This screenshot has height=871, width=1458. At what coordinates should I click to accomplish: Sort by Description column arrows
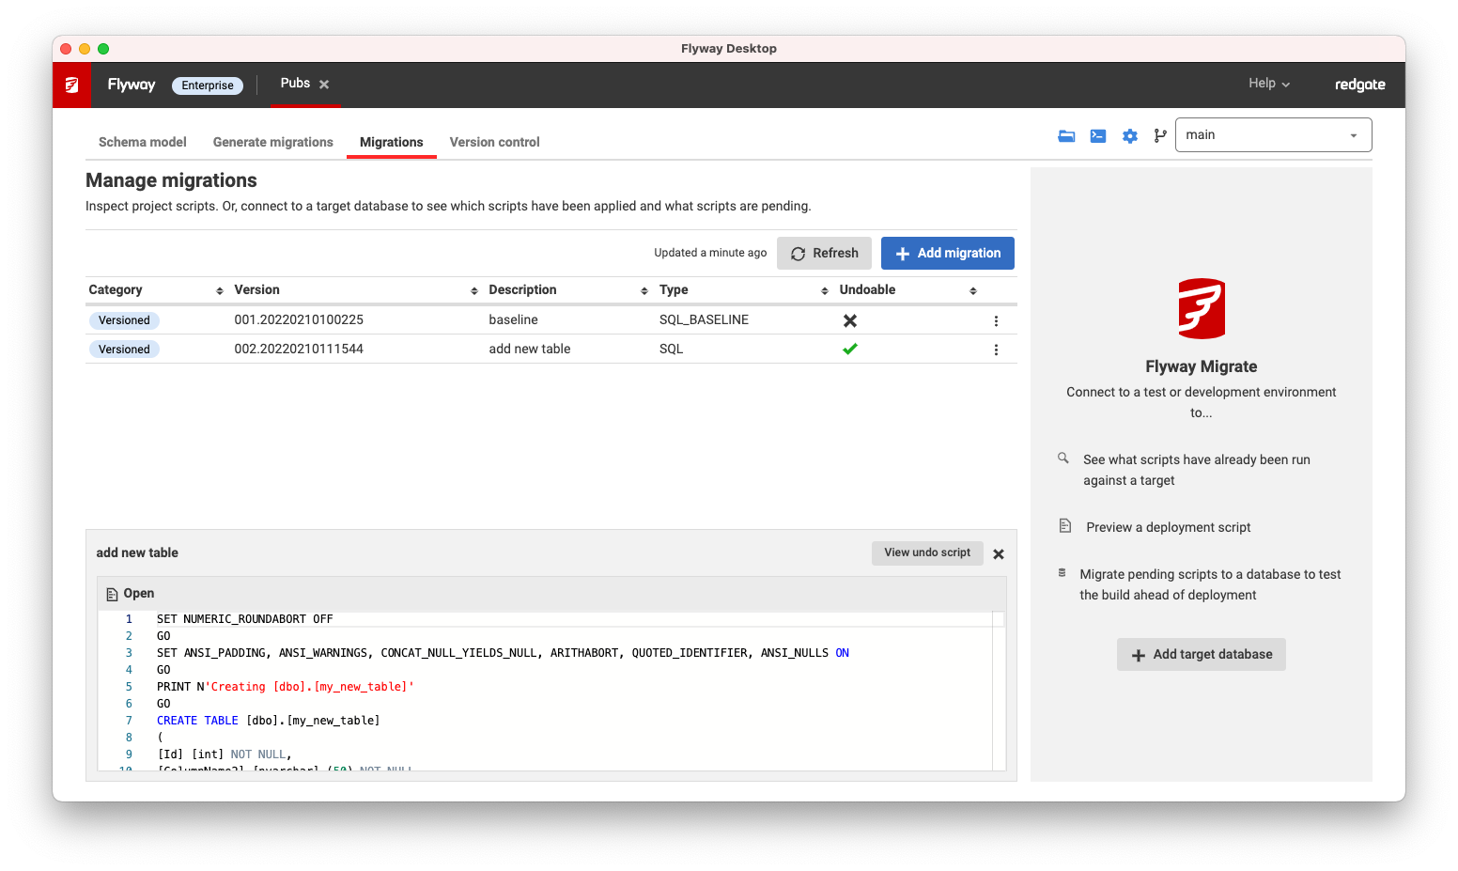[644, 291]
